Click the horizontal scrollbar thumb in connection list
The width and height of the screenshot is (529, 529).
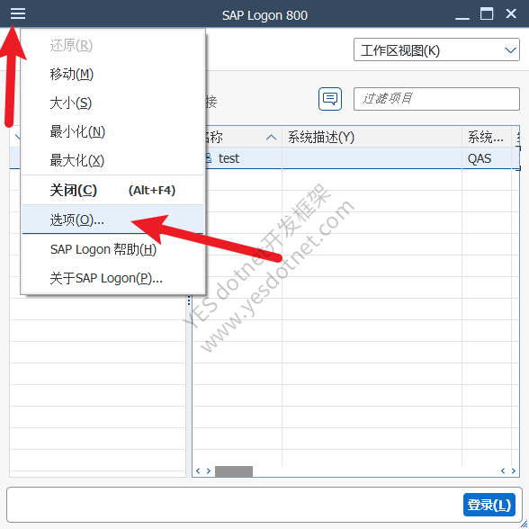point(234,471)
